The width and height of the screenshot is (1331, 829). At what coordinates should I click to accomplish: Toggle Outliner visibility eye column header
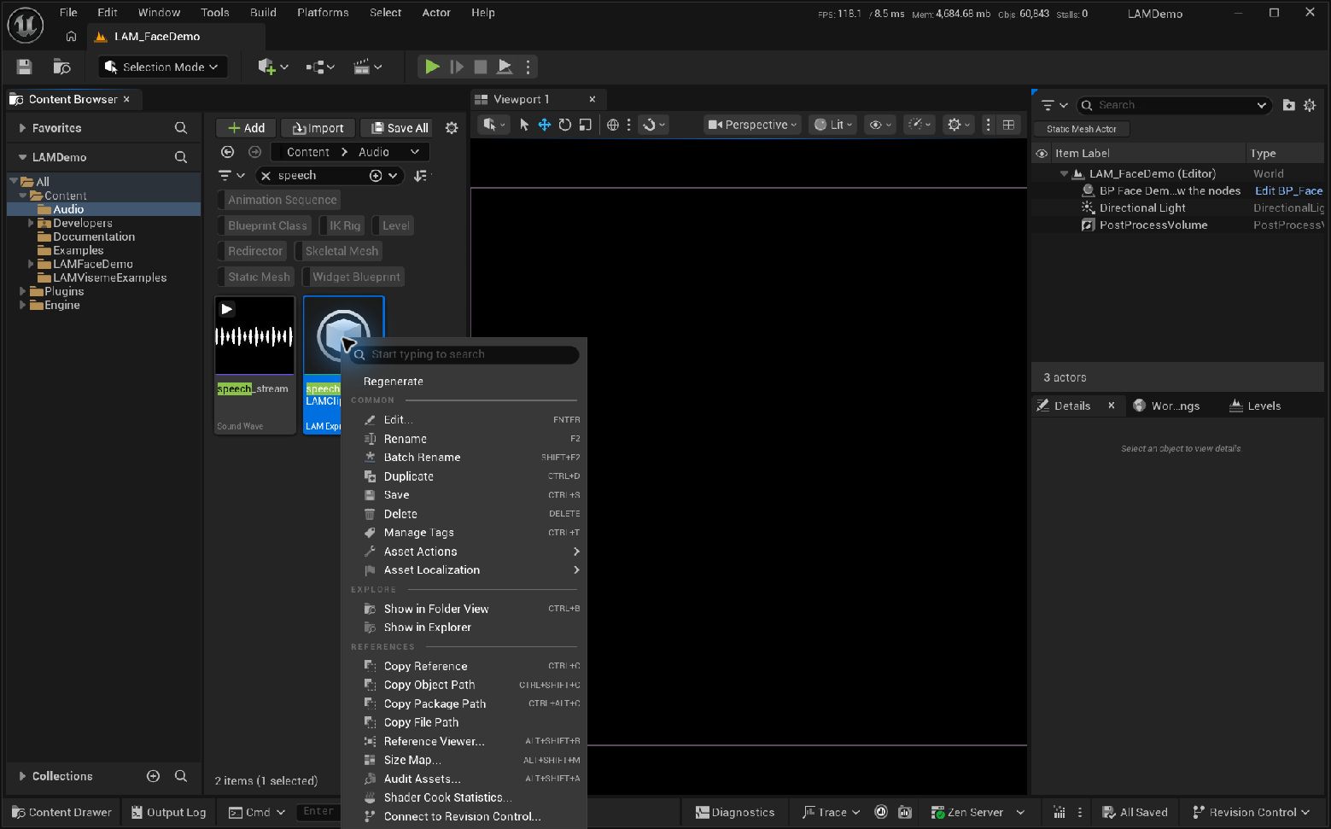1042,154
